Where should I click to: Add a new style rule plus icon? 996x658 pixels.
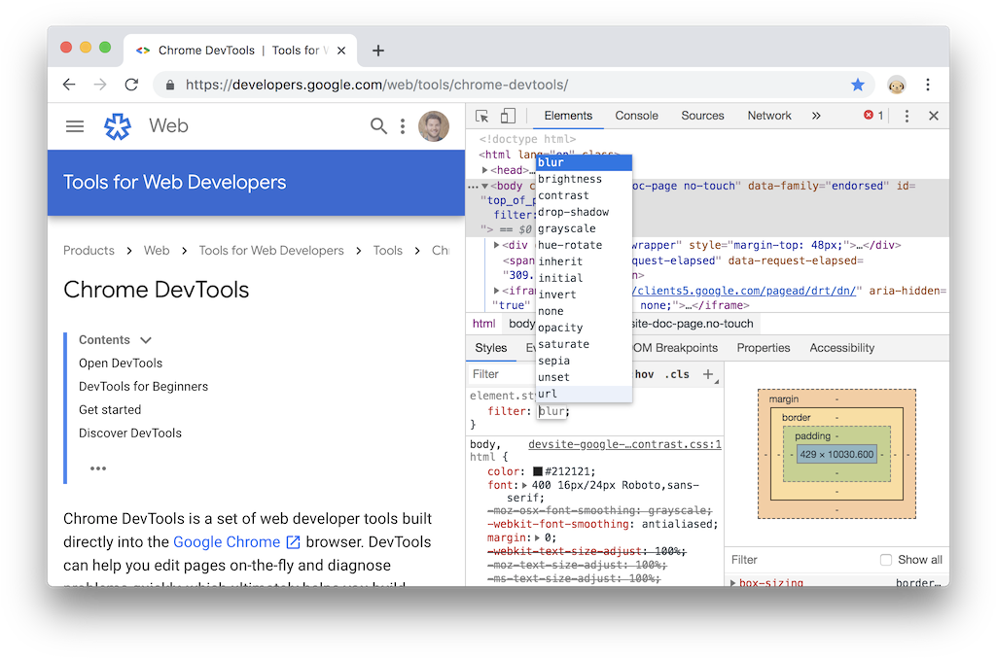click(708, 374)
